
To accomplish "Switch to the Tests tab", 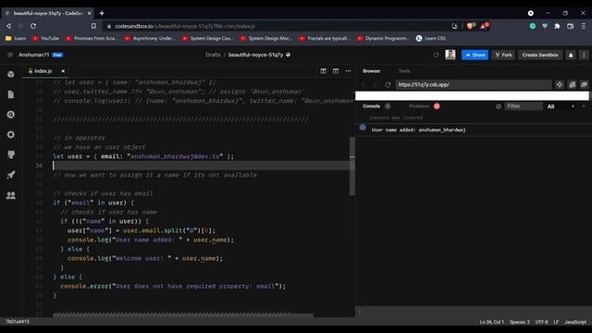I will (x=404, y=71).
